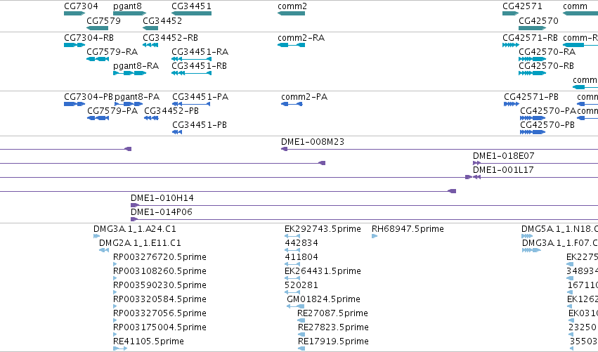Click the CG42571 gene label

click(522, 6)
